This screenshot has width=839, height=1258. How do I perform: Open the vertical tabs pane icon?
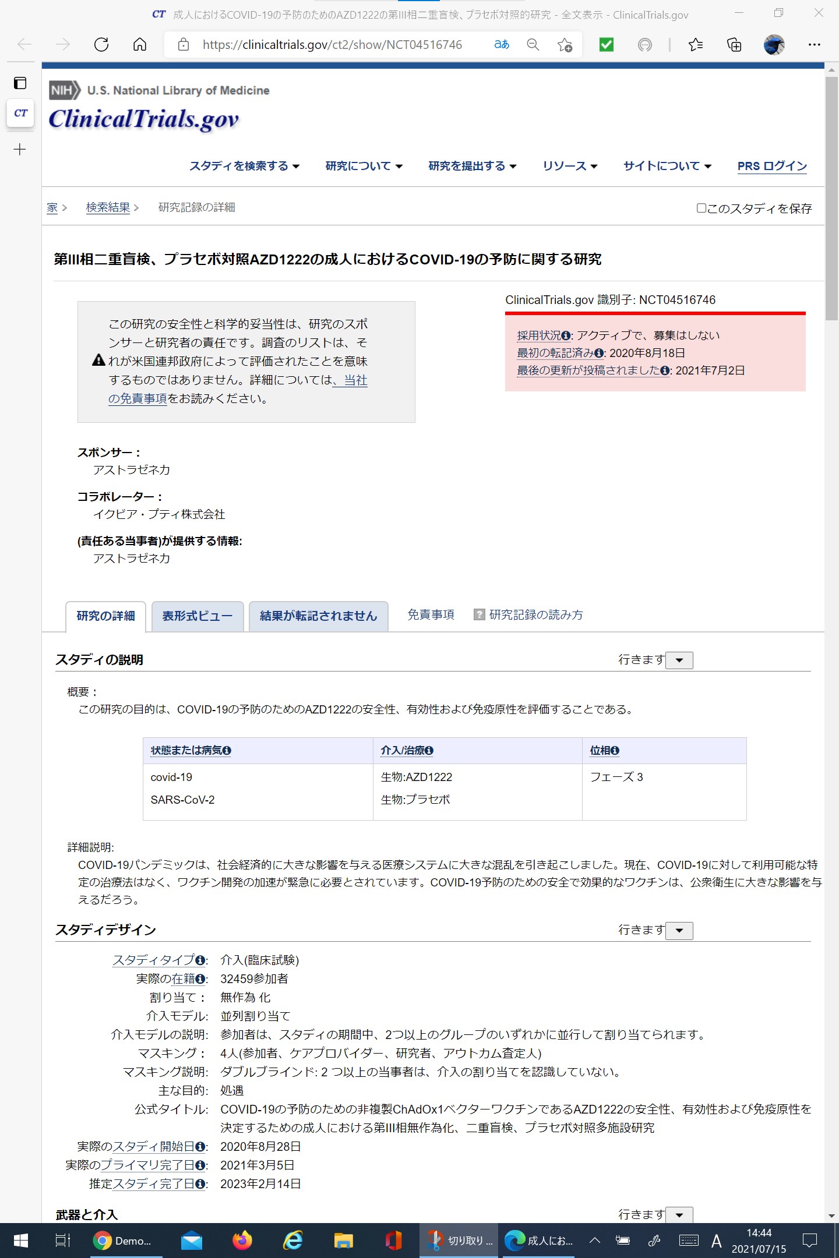[x=20, y=83]
